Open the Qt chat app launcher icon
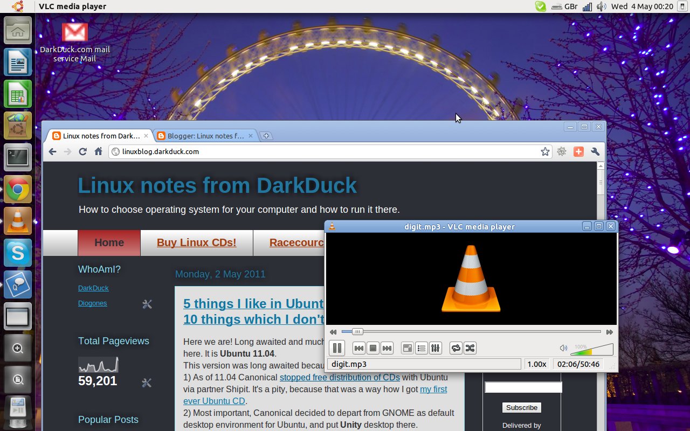This screenshot has width=690, height=431. tap(18, 284)
